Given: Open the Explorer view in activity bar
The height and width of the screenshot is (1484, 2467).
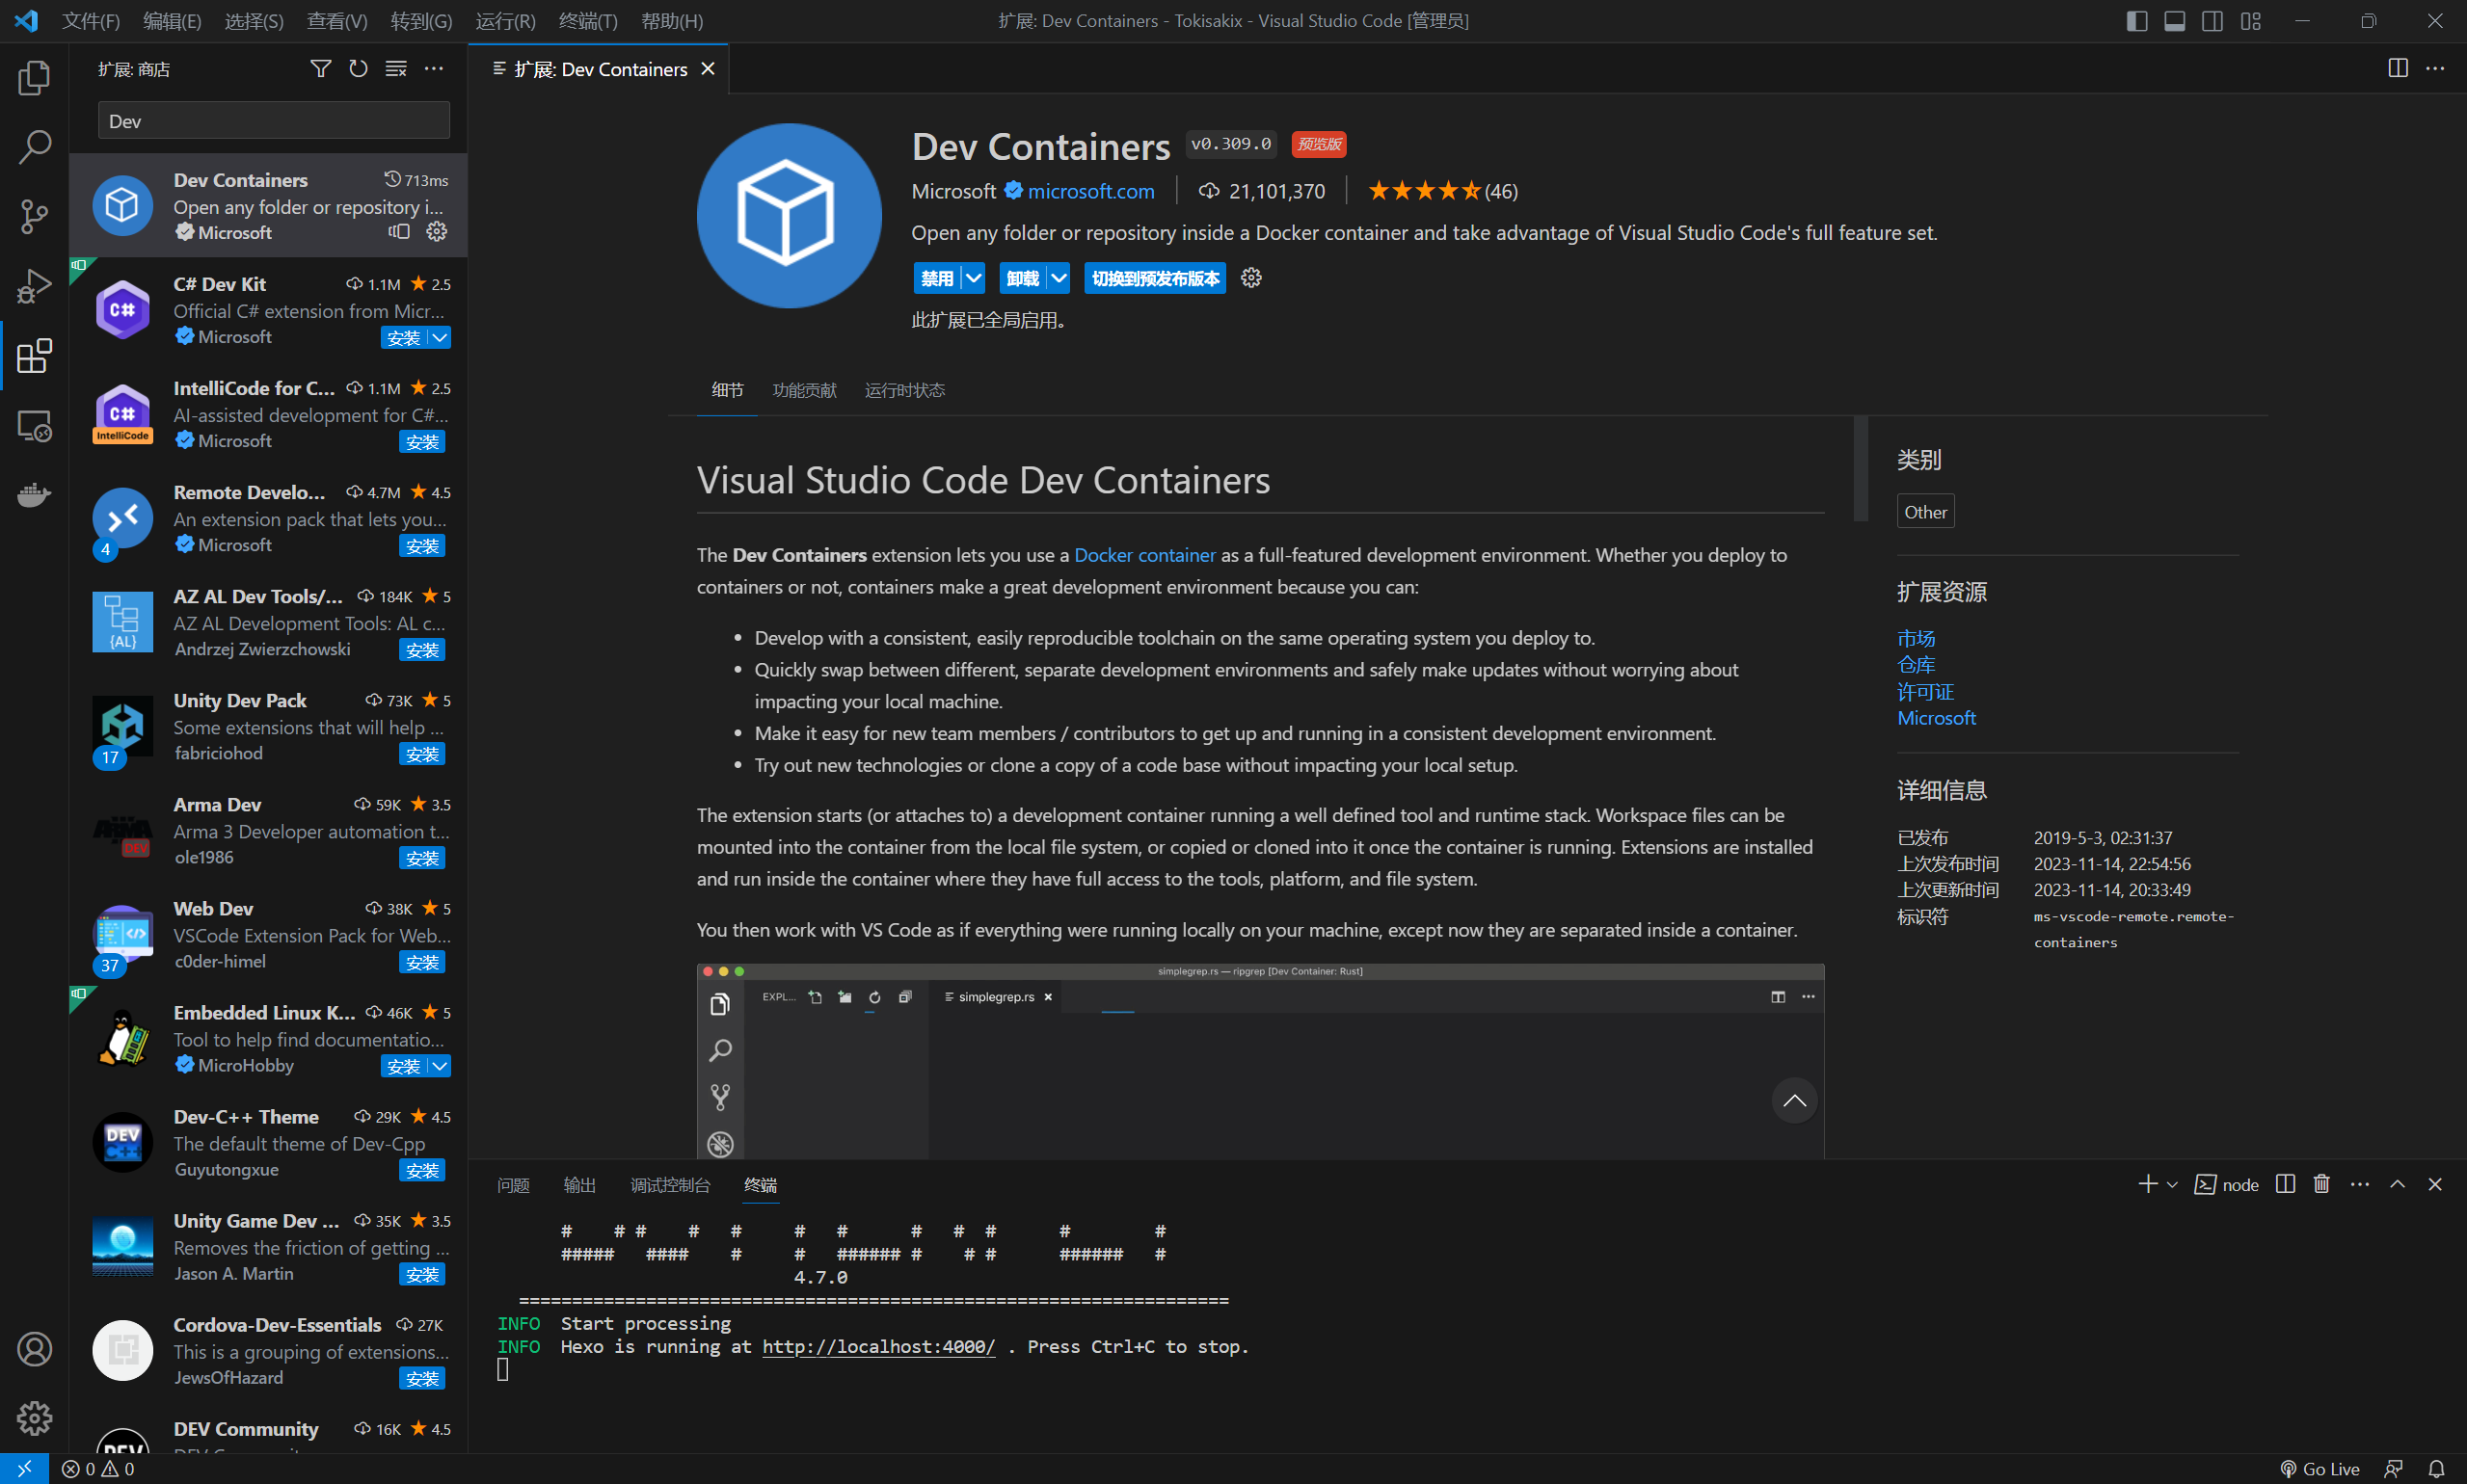Looking at the screenshot, I should tap(34, 78).
